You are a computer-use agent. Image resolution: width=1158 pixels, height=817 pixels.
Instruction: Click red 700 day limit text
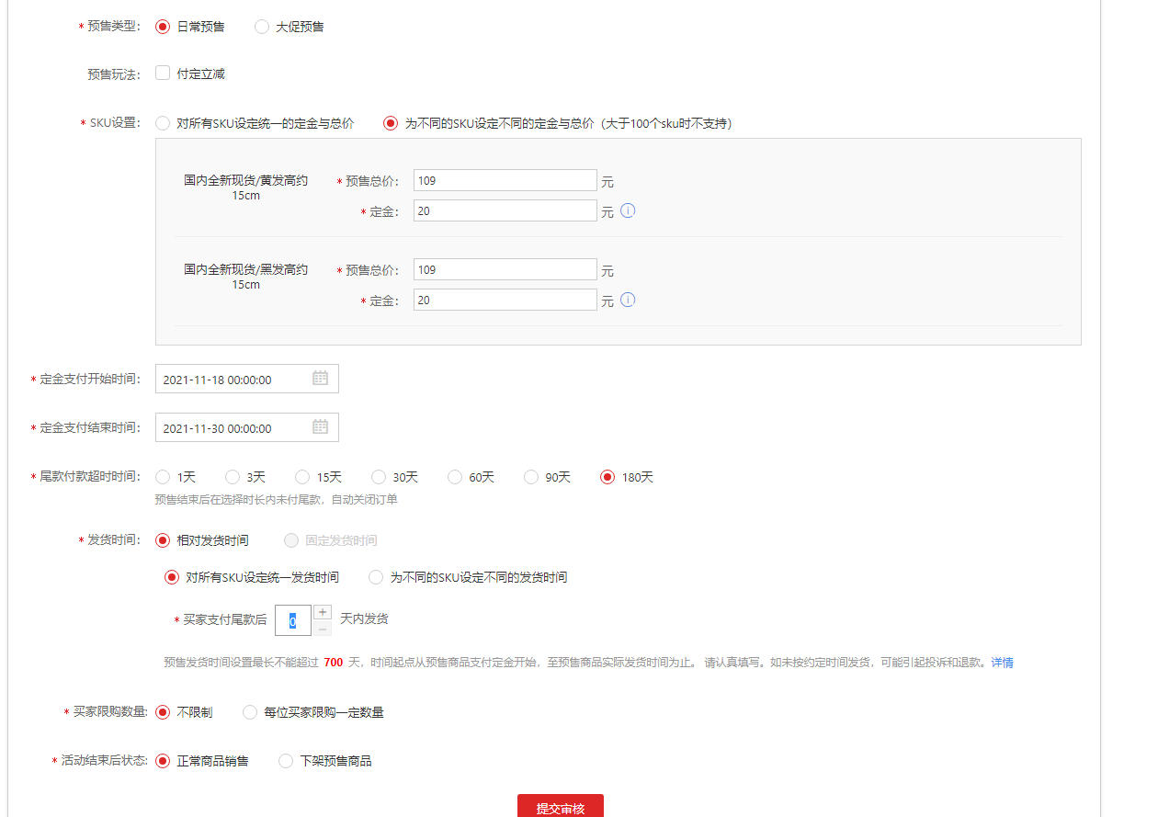tap(334, 662)
